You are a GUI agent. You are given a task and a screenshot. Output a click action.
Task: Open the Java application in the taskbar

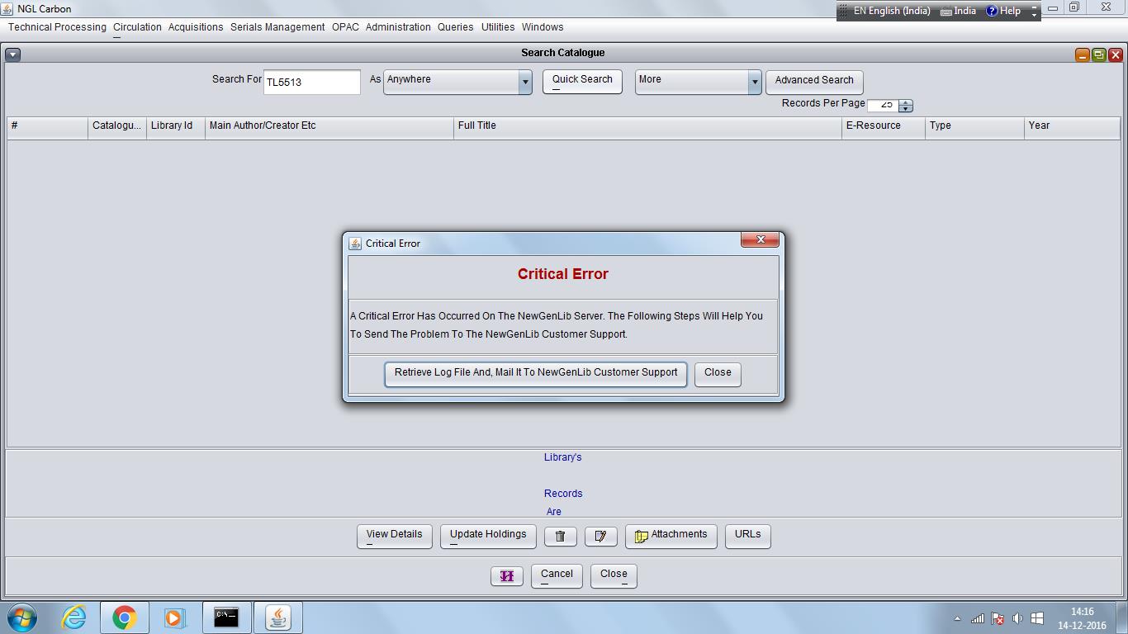pos(277,617)
